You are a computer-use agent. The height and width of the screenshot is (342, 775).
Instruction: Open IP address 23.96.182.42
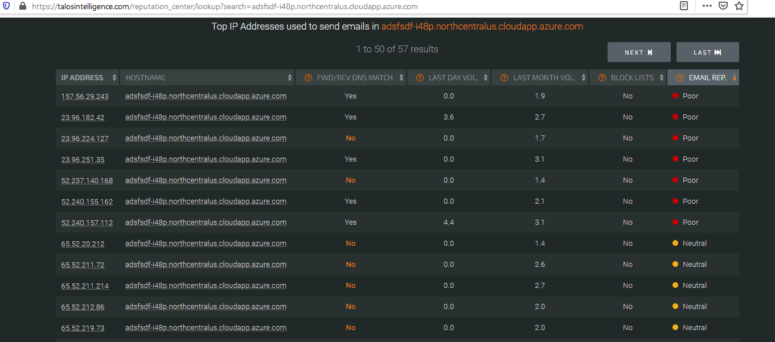pyautogui.click(x=83, y=118)
